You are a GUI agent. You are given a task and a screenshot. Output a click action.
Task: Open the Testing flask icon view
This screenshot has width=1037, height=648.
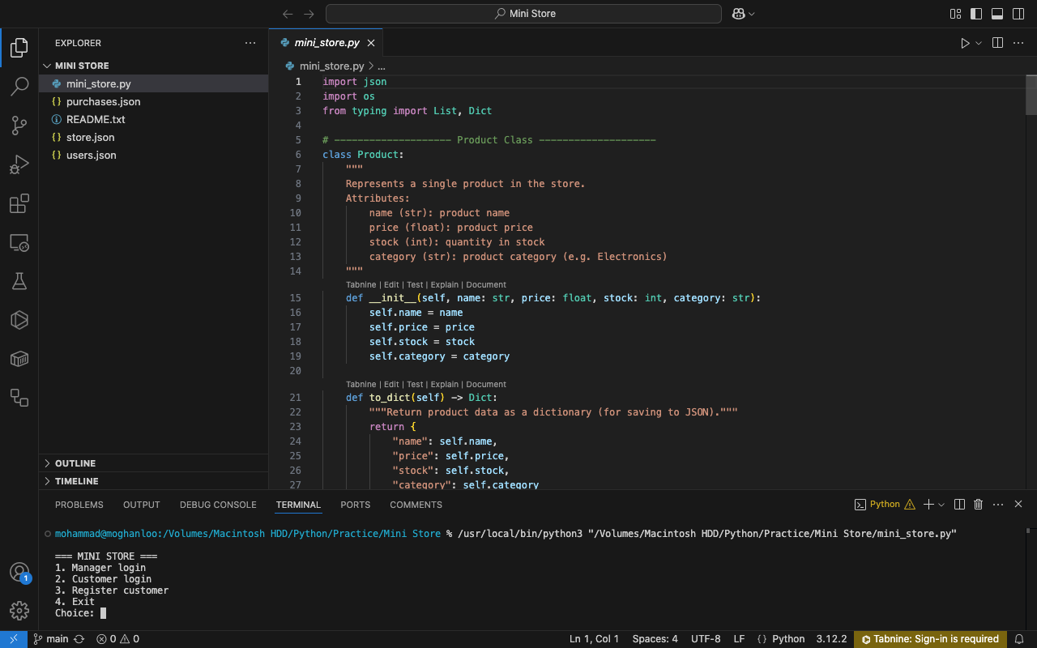tap(19, 281)
